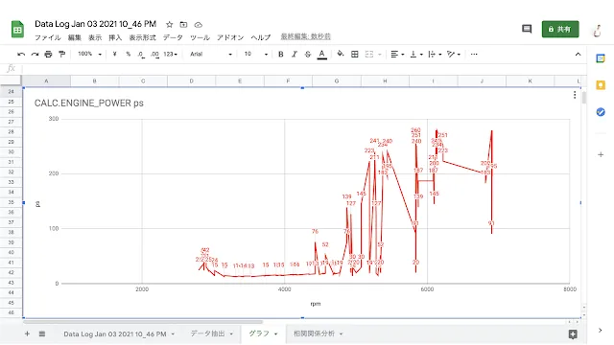Show more toolbar options
Screen dimensions: 614x345
point(474,54)
